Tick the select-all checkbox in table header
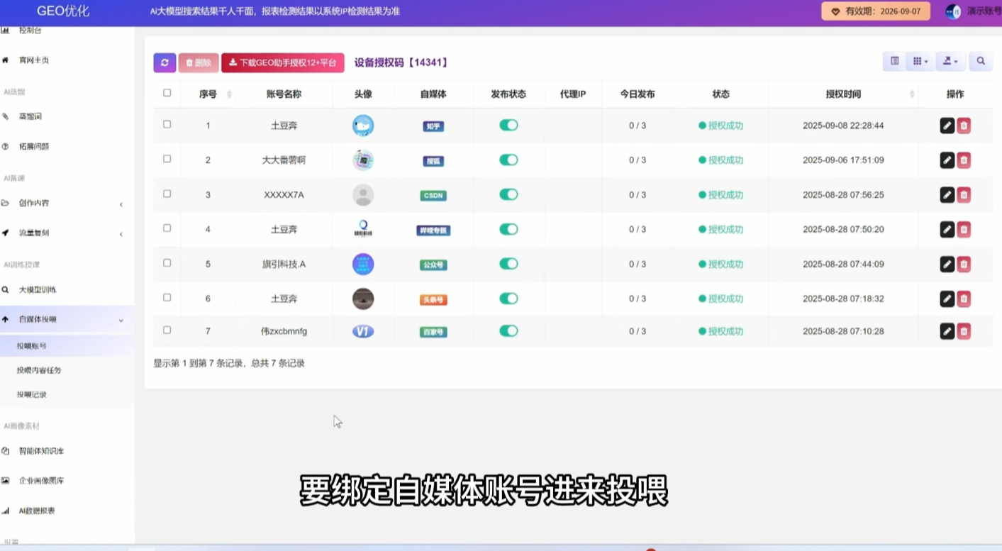This screenshot has height=551, width=1002. 167,92
